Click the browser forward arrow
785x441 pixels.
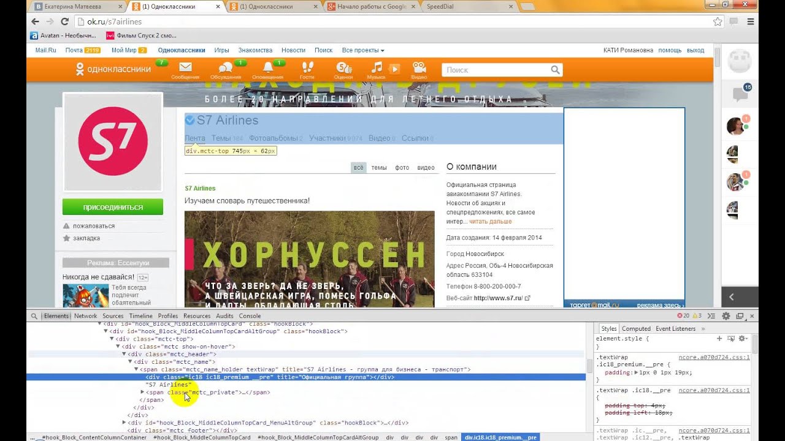[x=50, y=21]
